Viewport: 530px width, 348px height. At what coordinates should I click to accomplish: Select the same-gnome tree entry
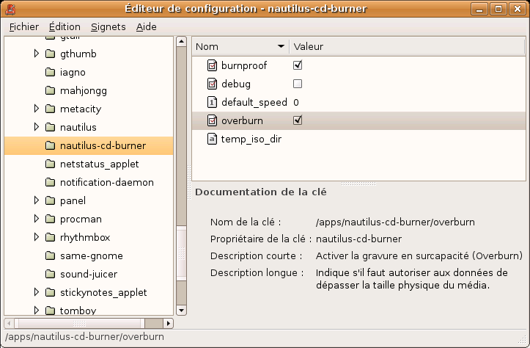click(92, 255)
